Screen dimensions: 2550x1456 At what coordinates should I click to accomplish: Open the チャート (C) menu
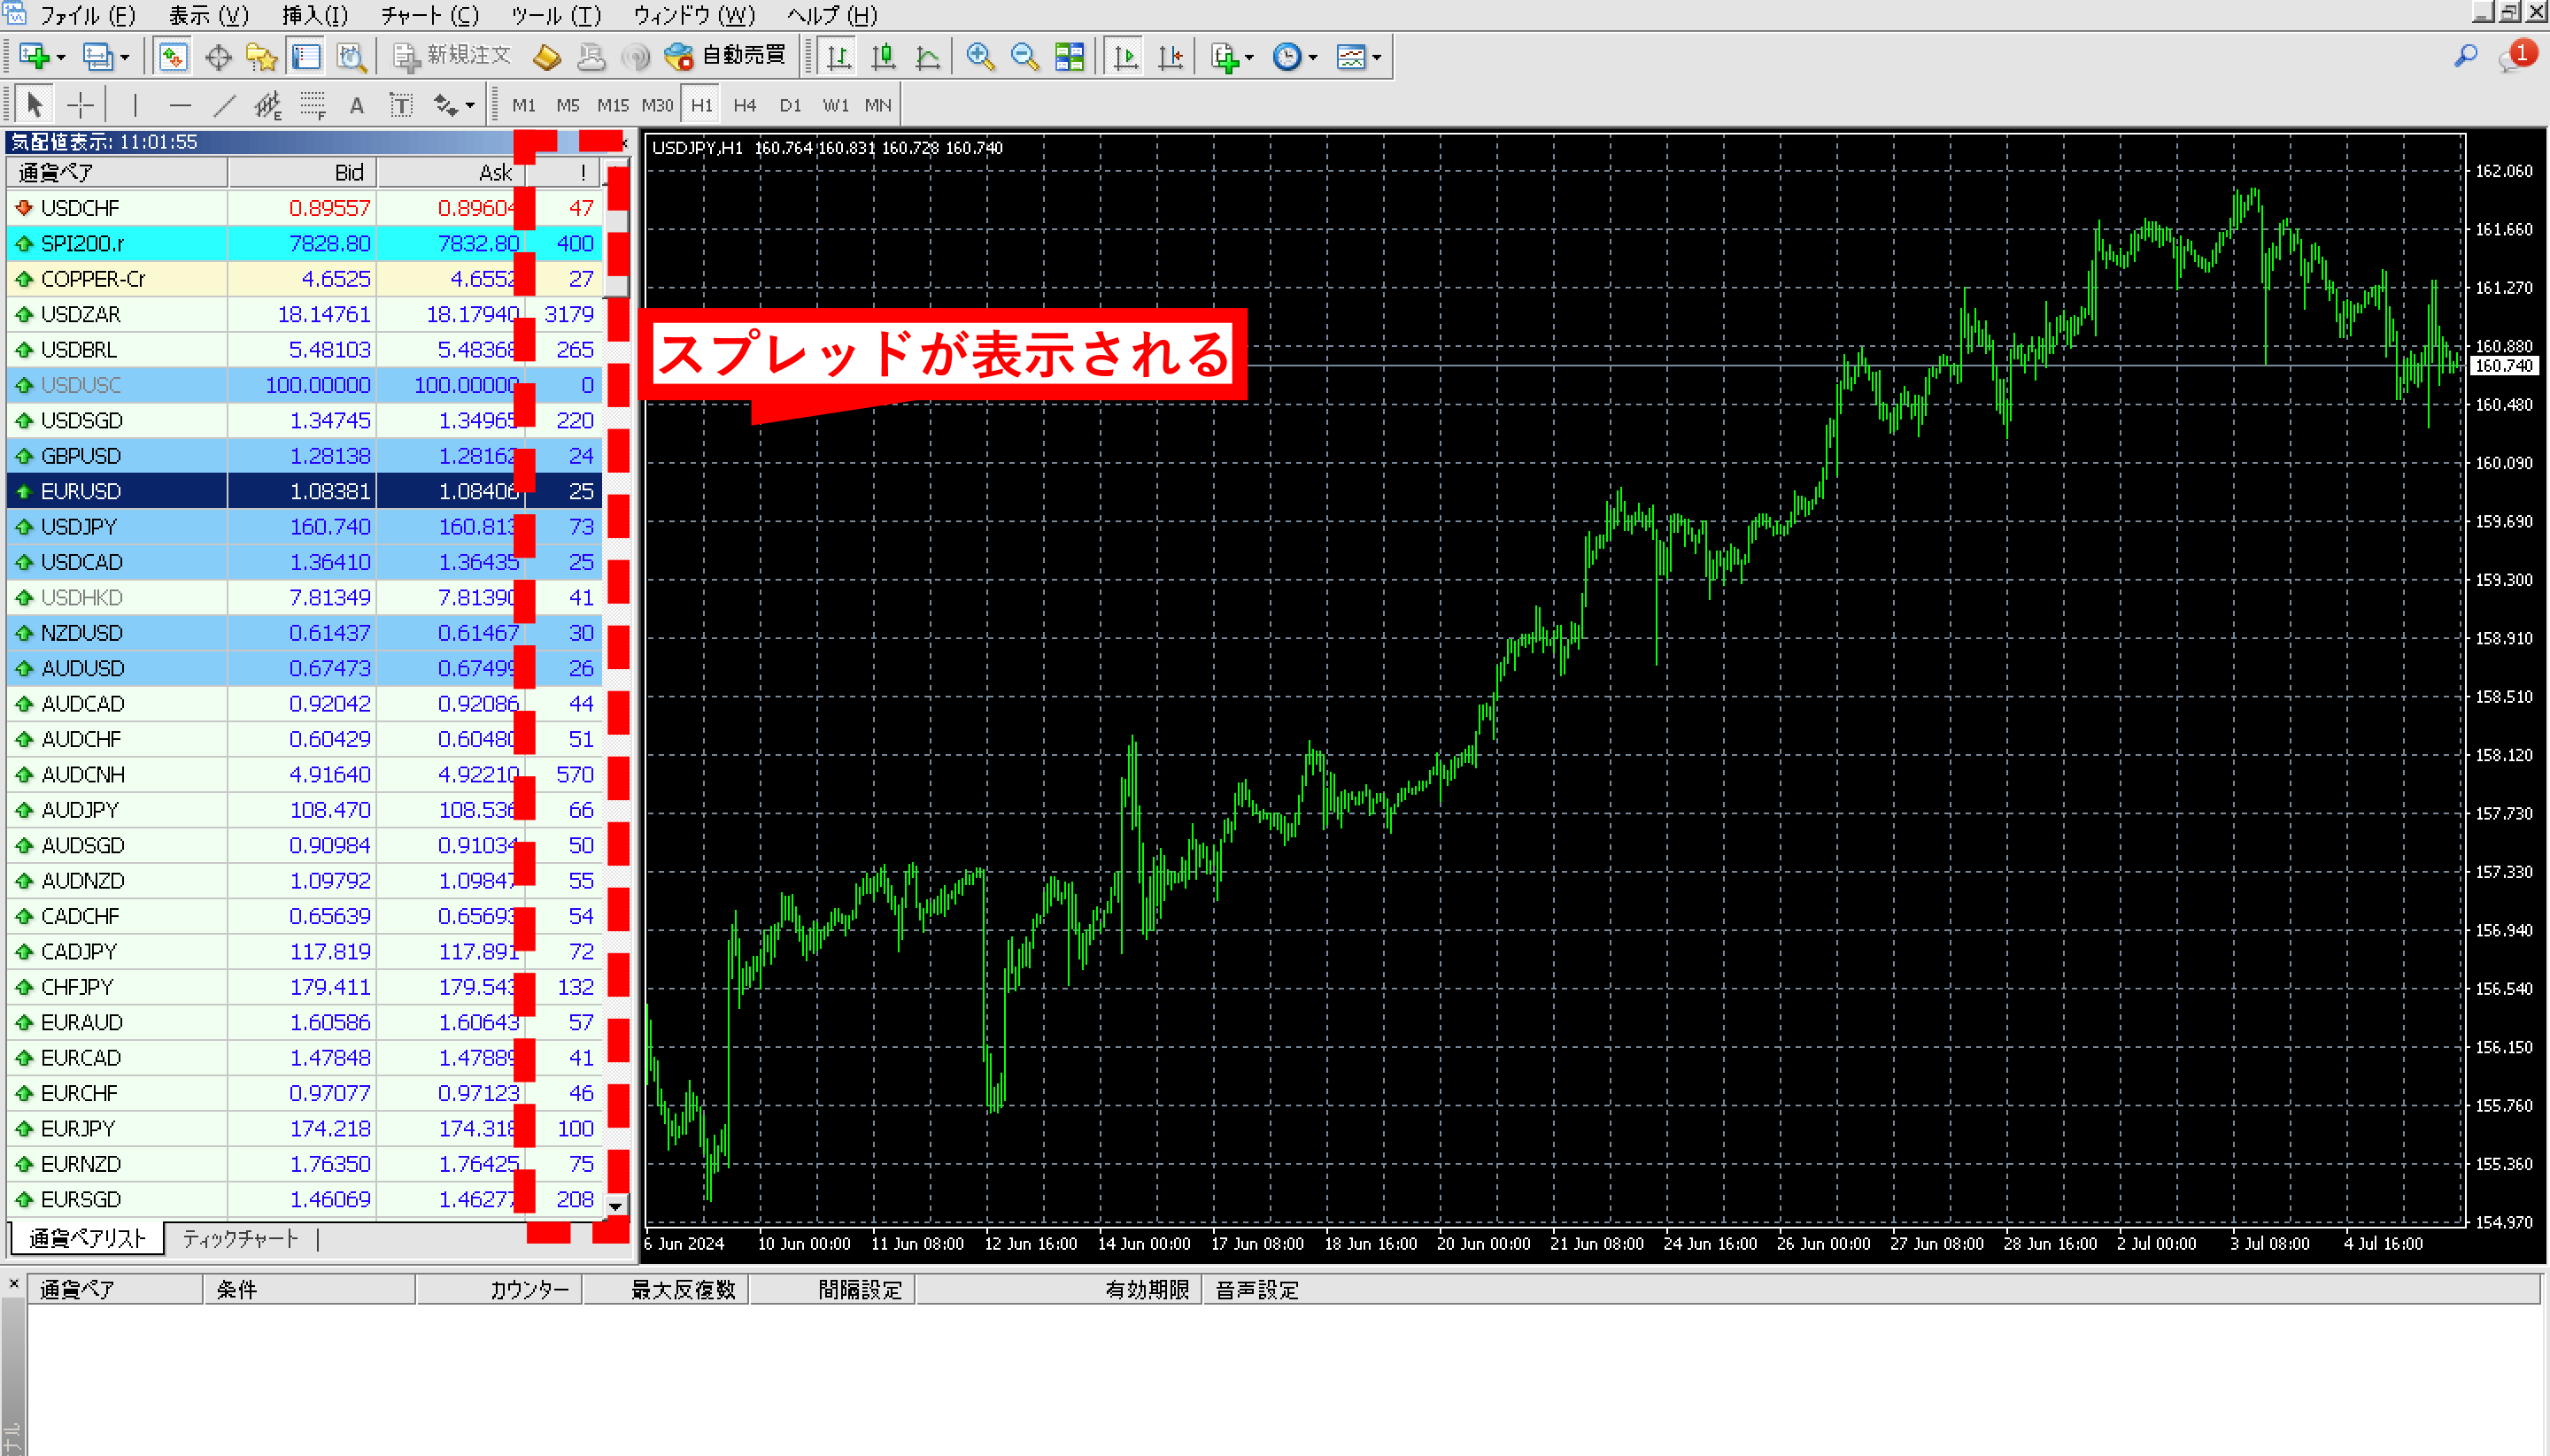[x=430, y=15]
